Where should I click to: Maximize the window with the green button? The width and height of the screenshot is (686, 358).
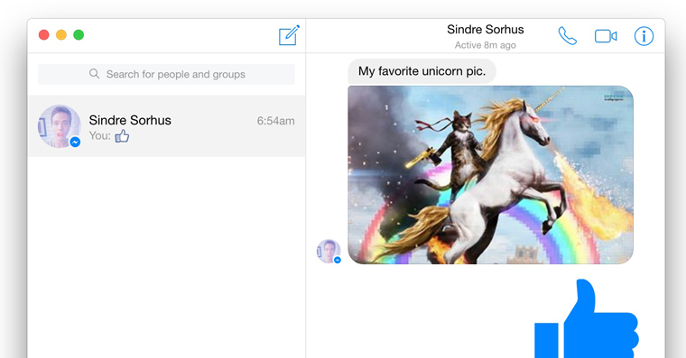(x=79, y=35)
